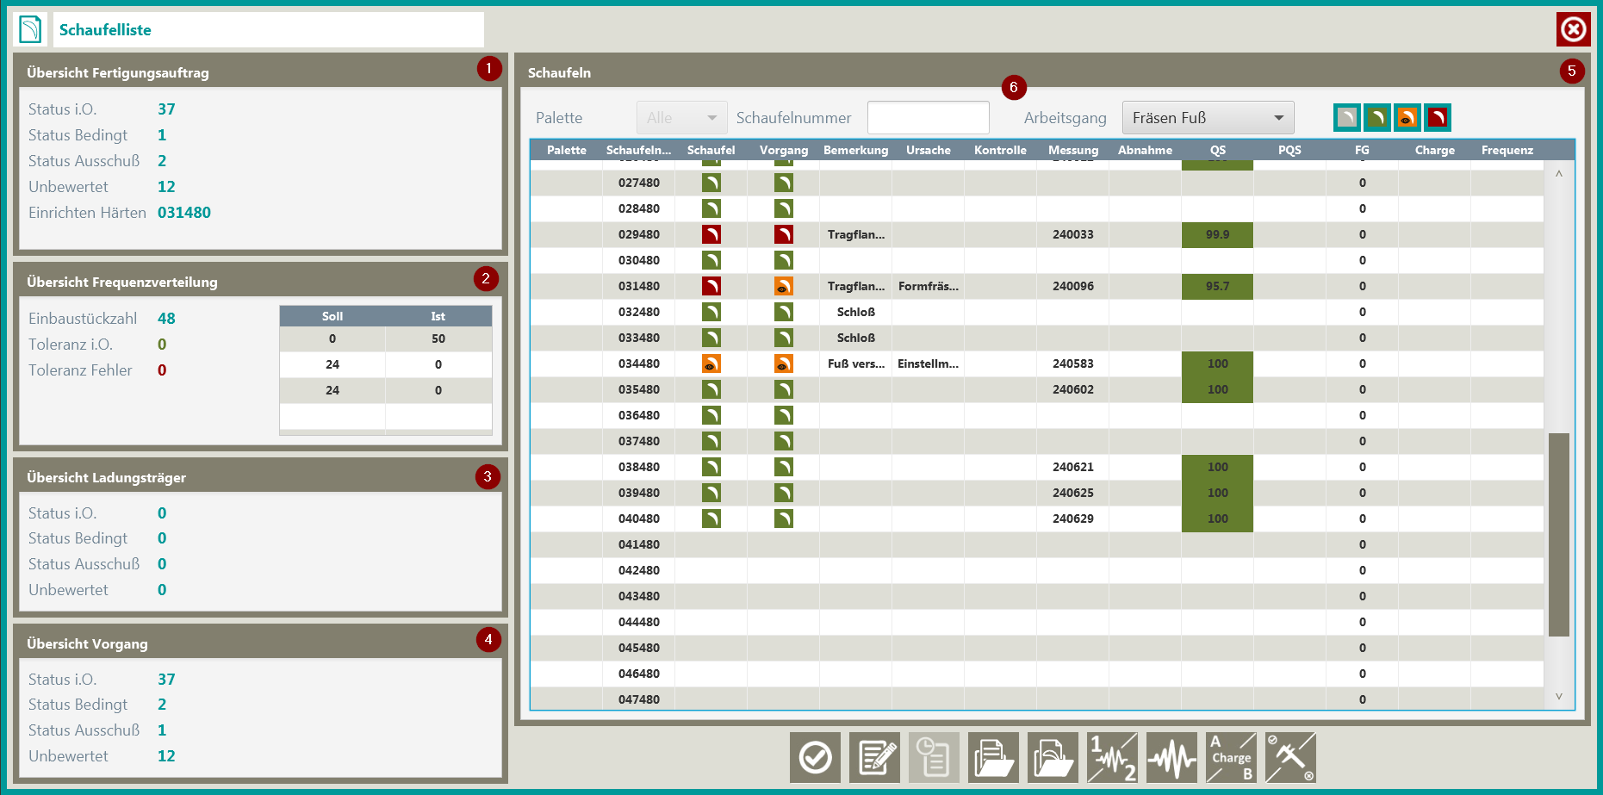This screenshot has height=795, width=1603.
Task: Toggle the grey unrated blade filter
Action: [1347, 118]
